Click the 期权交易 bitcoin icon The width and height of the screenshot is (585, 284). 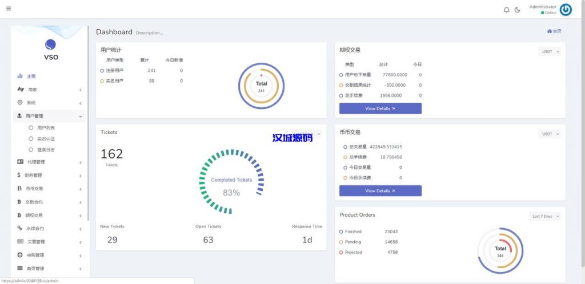pyautogui.click(x=19, y=215)
